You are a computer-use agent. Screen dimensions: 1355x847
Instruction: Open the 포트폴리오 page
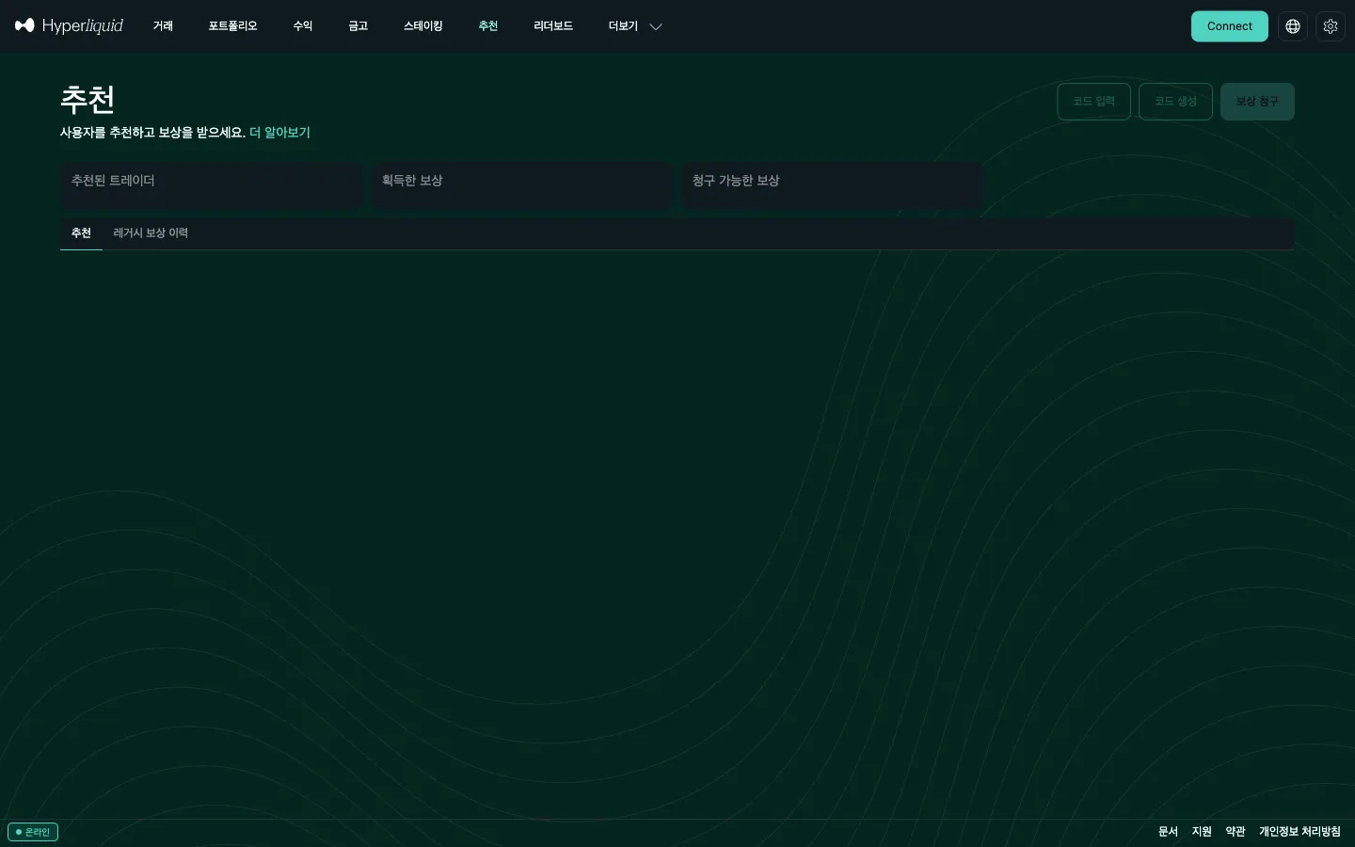[x=232, y=26]
